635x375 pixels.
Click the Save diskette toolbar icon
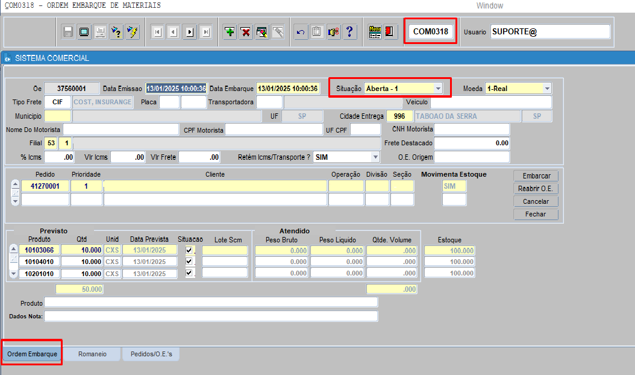[68, 31]
